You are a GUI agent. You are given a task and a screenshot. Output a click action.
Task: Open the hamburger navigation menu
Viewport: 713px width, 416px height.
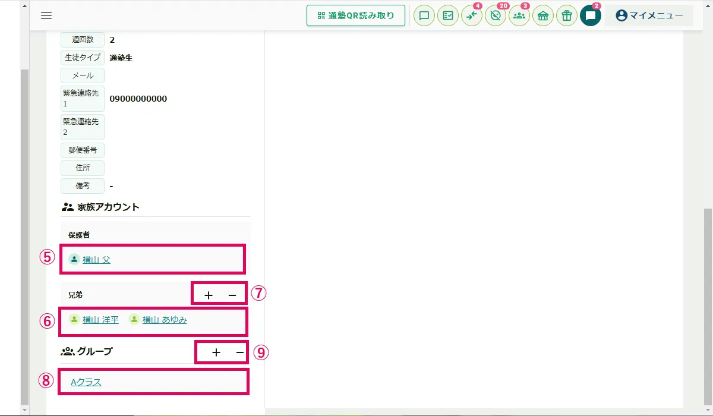tap(46, 15)
